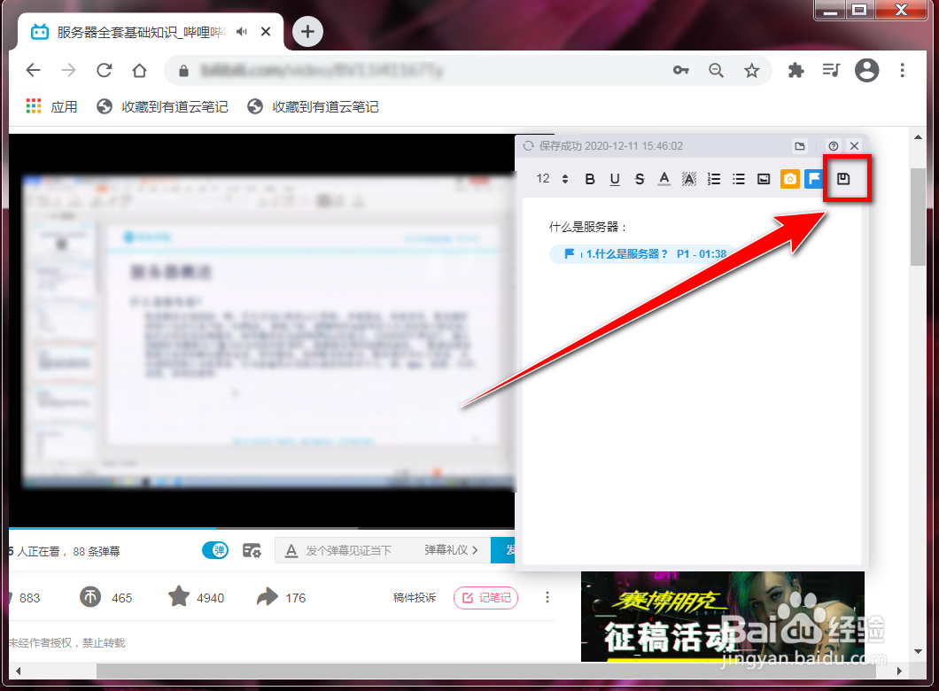The image size is (939, 691).
Task: Open the Chrome three-dot menu
Action: (902, 70)
